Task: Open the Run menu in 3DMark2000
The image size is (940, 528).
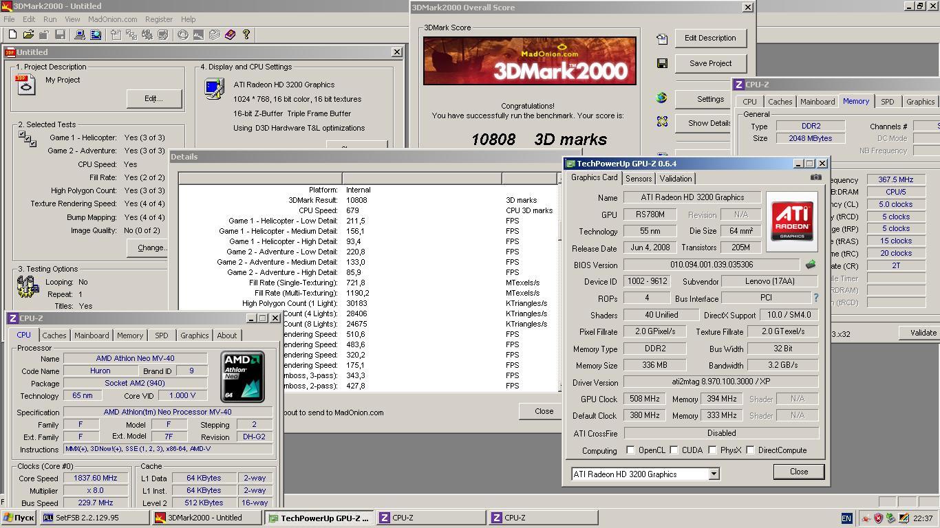Action: (50, 19)
